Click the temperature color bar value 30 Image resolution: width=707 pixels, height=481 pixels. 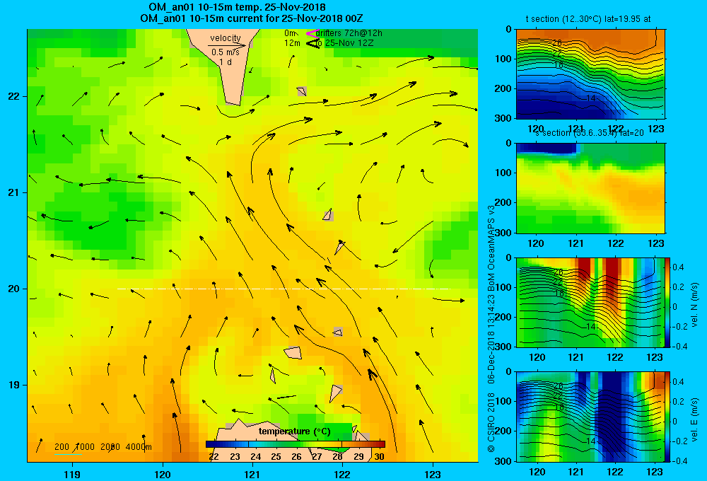(x=379, y=457)
